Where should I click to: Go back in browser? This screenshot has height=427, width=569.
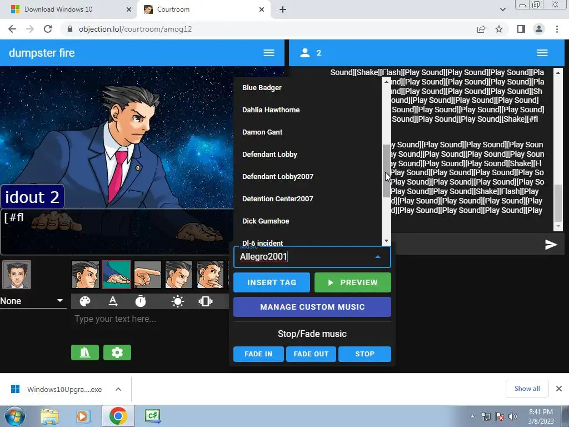pyautogui.click(x=12, y=29)
